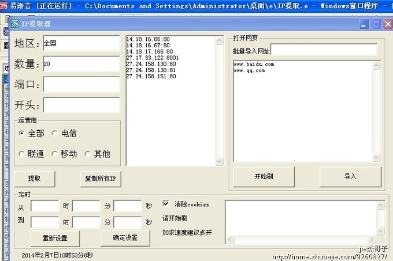Click the 重新设置 reset button

click(x=55, y=238)
